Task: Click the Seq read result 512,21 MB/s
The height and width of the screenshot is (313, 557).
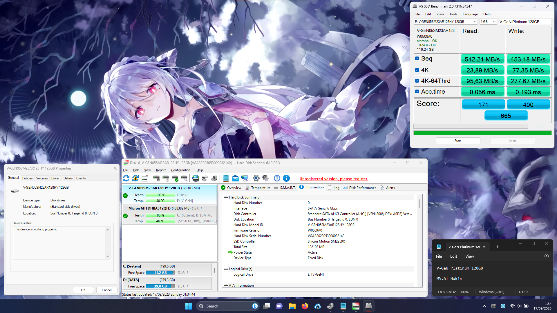Action: coord(482,59)
